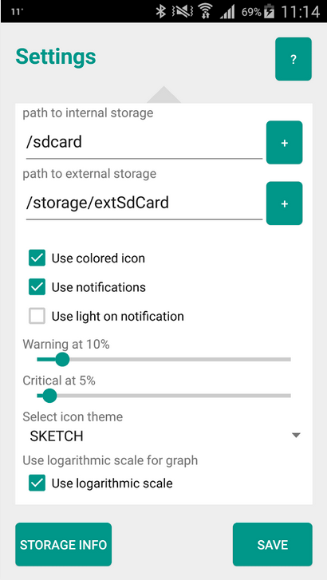Expand the SKETCH icon theme dropdown arrow
The image size is (327, 580).
tap(296, 436)
